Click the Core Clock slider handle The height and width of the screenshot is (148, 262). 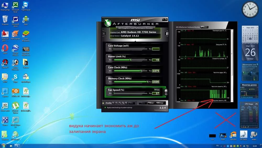[x=141, y=71]
